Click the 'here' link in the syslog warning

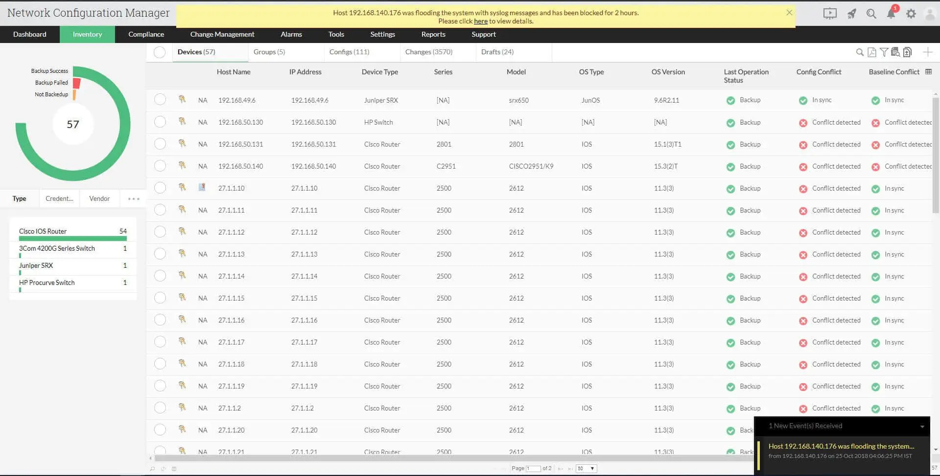pyautogui.click(x=481, y=21)
